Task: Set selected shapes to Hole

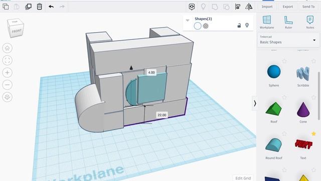Action: coord(206,26)
